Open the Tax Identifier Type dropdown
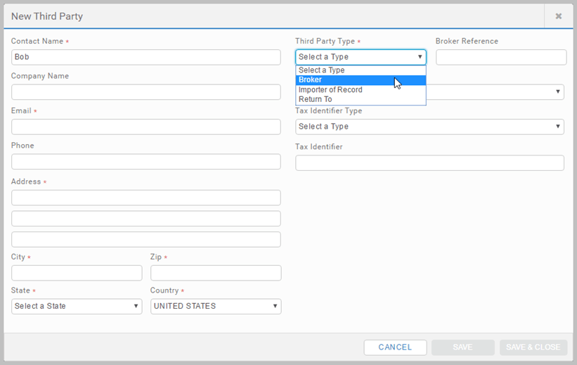 tap(429, 127)
